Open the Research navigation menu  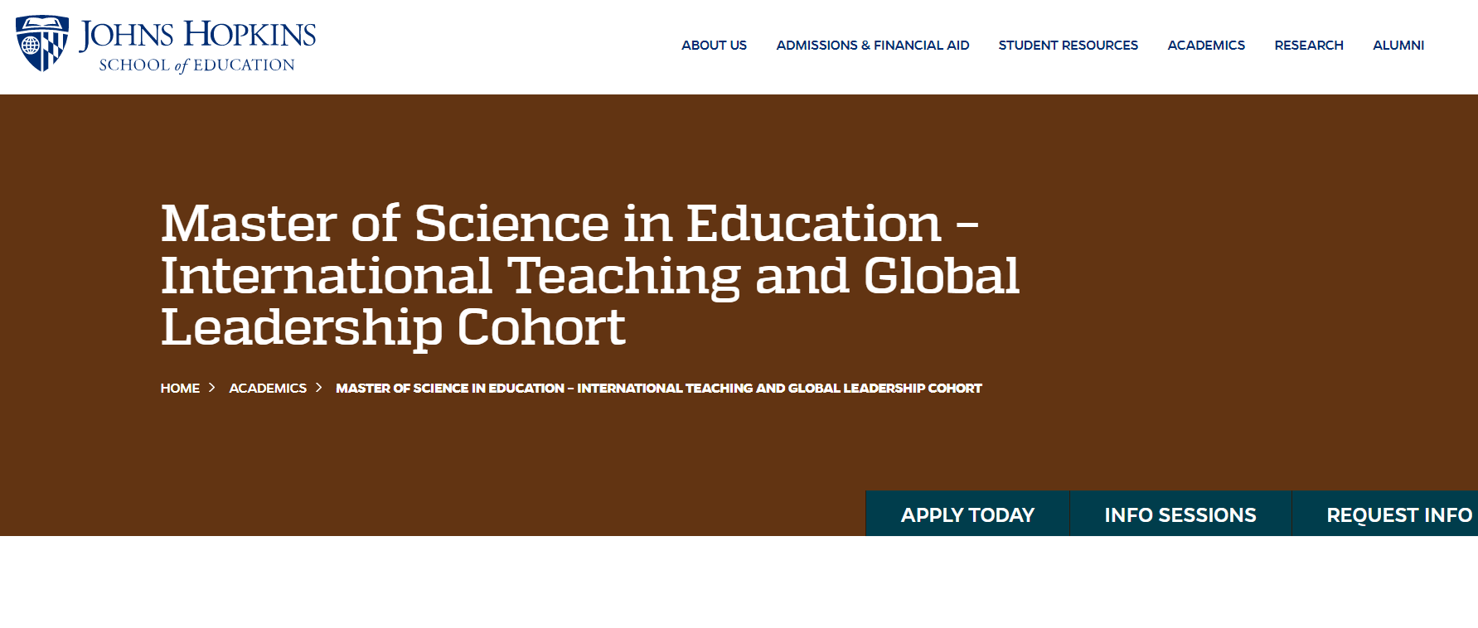point(1308,46)
